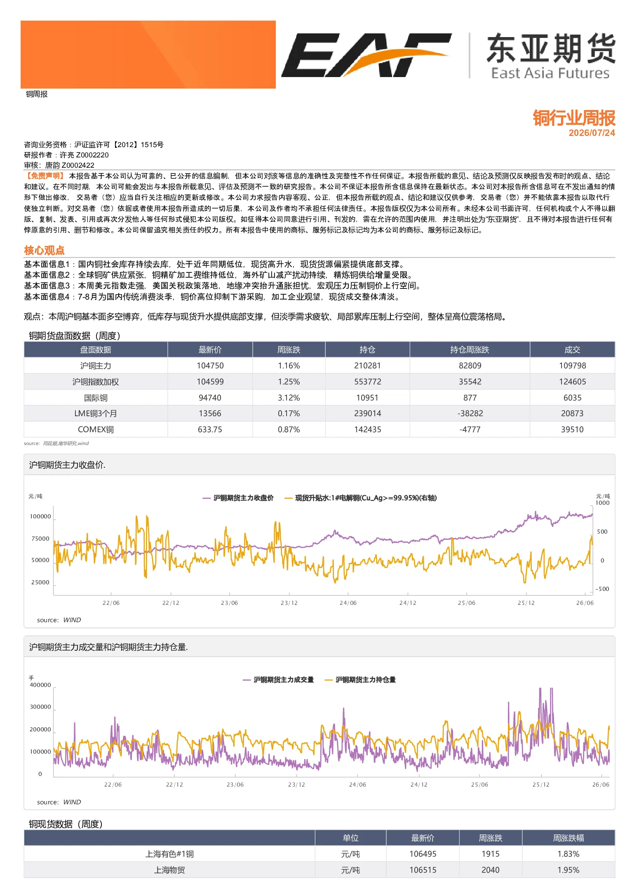
Task: Click the 【免责声明】 disclaimer label
Action: point(45,176)
